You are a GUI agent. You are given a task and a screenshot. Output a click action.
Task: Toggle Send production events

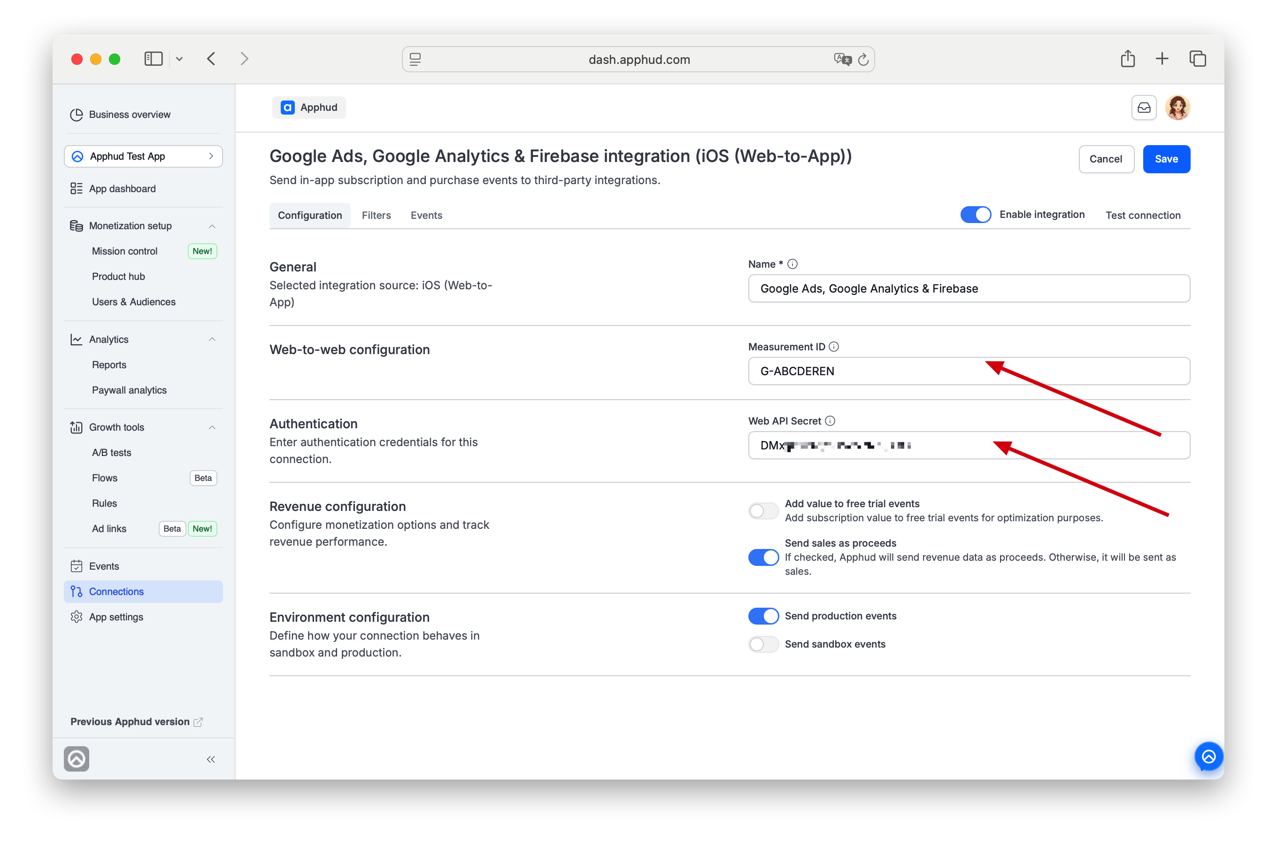(763, 616)
